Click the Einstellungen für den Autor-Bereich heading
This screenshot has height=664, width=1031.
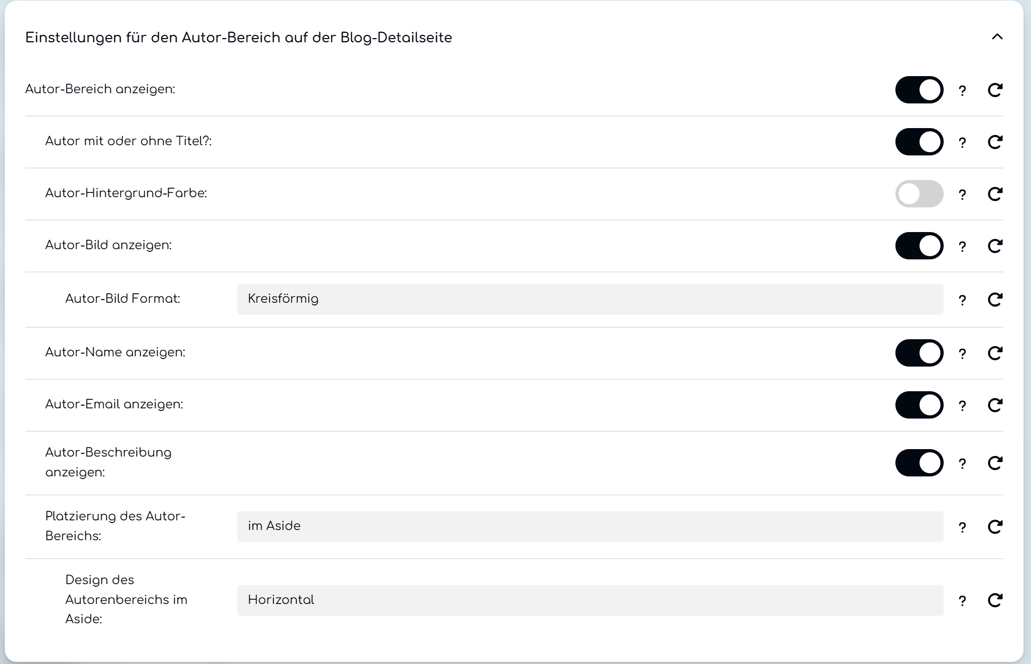point(238,38)
